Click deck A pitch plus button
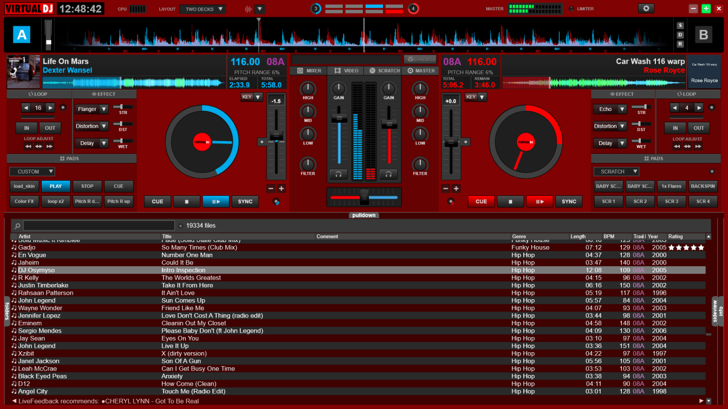This screenshot has height=409, width=728. click(282, 189)
